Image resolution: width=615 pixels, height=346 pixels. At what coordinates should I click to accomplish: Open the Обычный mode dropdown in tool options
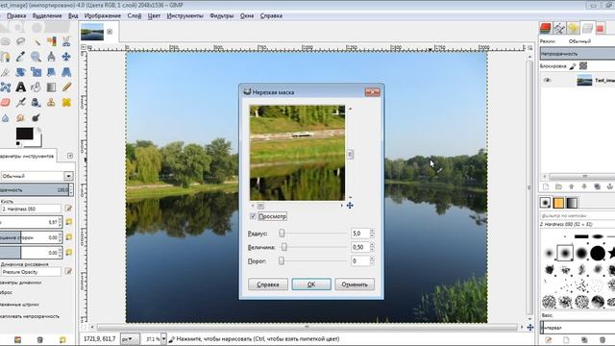click(37, 176)
